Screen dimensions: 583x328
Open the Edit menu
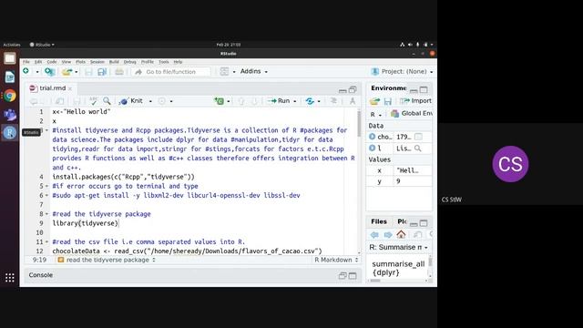tap(38, 62)
